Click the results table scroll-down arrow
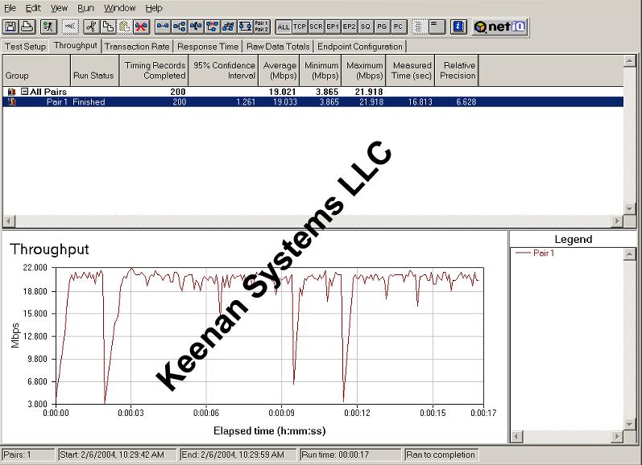642x465 pixels. (x=629, y=209)
